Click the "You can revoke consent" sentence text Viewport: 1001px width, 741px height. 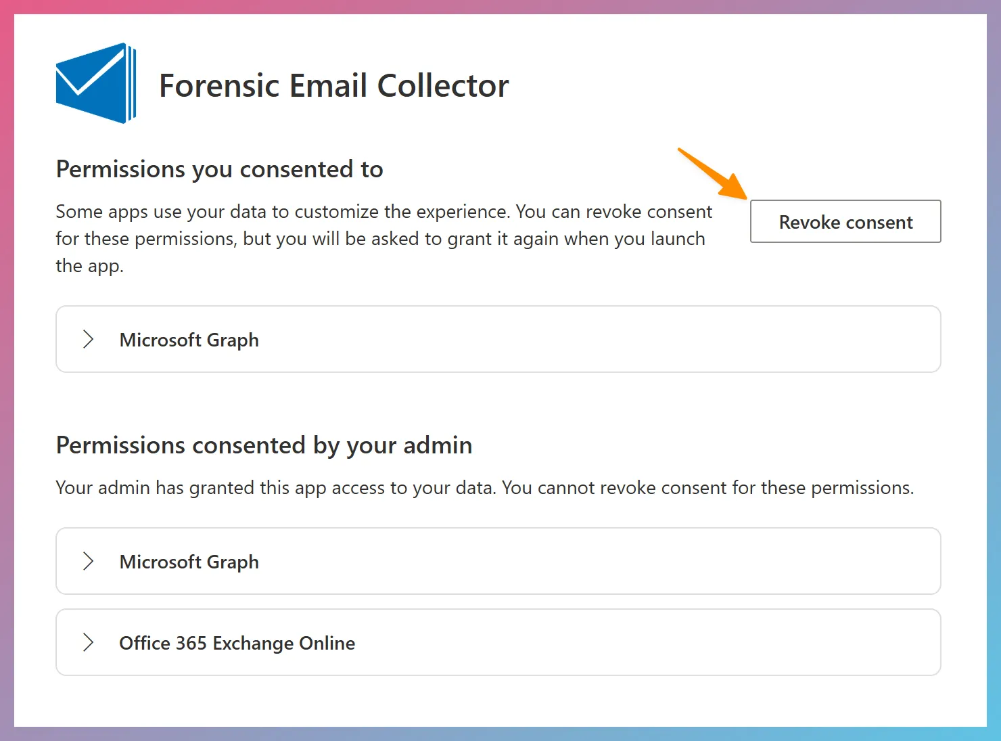click(x=613, y=212)
